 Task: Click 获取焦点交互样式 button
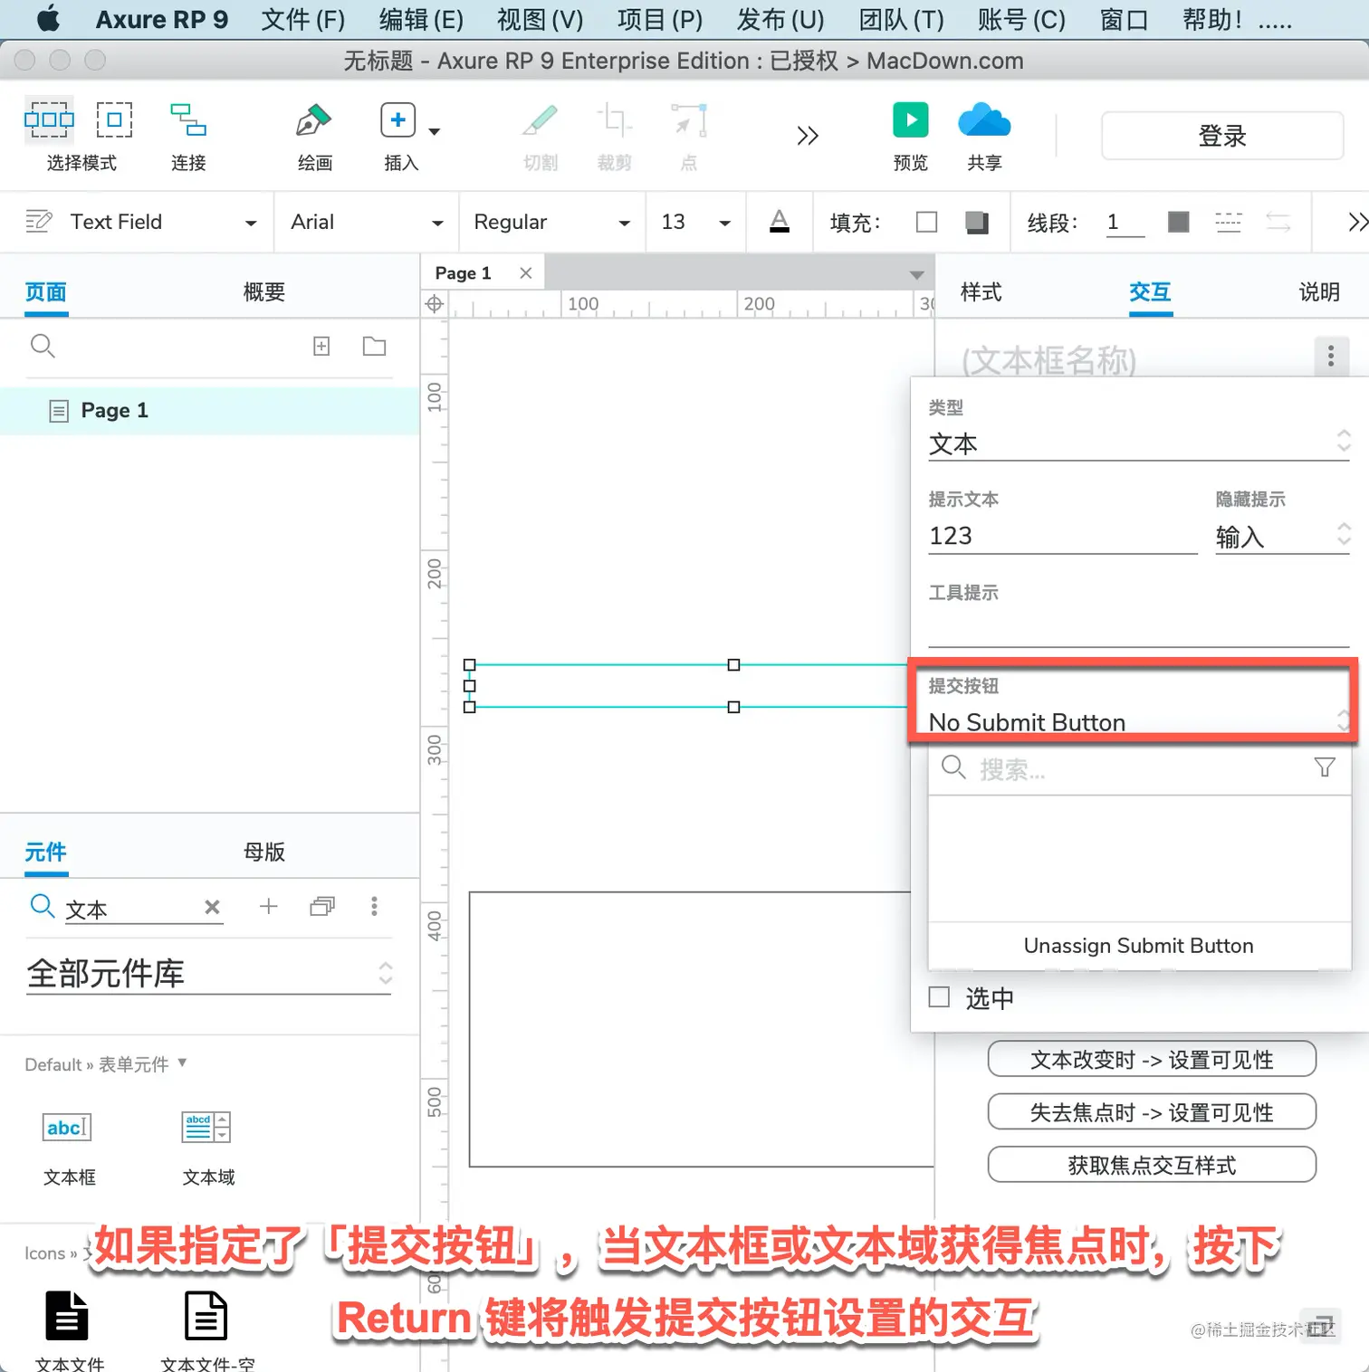(1152, 1165)
